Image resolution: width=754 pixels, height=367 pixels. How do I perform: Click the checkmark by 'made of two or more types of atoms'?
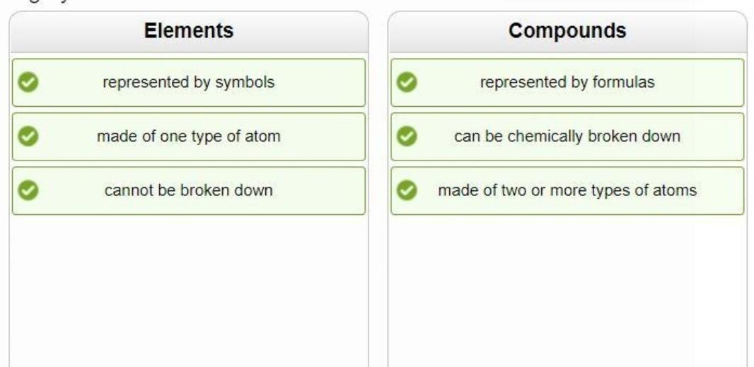coord(406,190)
